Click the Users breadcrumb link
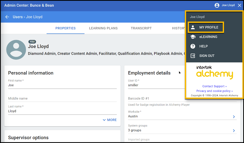This screenshot has width=244, height=143. [18, 17]
